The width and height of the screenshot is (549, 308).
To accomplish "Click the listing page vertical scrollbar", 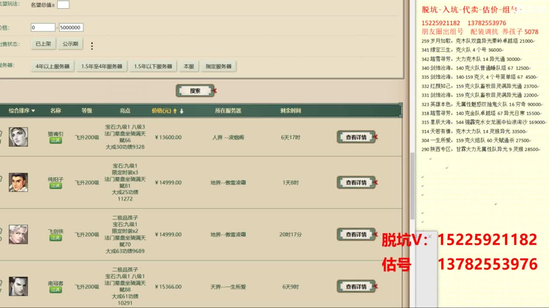I will pyautogui.click(x=412, y=186).
